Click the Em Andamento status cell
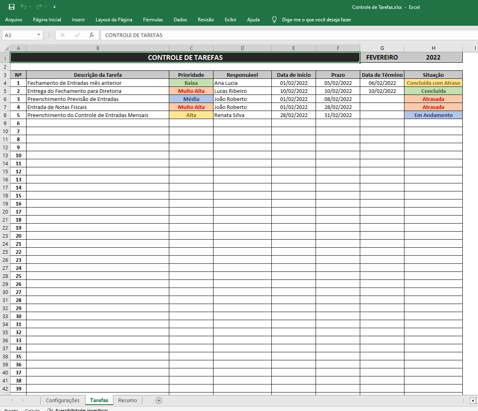 (x=433, y=115)
